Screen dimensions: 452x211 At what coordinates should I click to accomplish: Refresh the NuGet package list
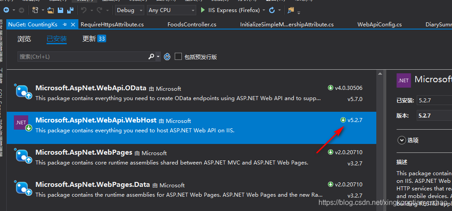coord(167,56)
